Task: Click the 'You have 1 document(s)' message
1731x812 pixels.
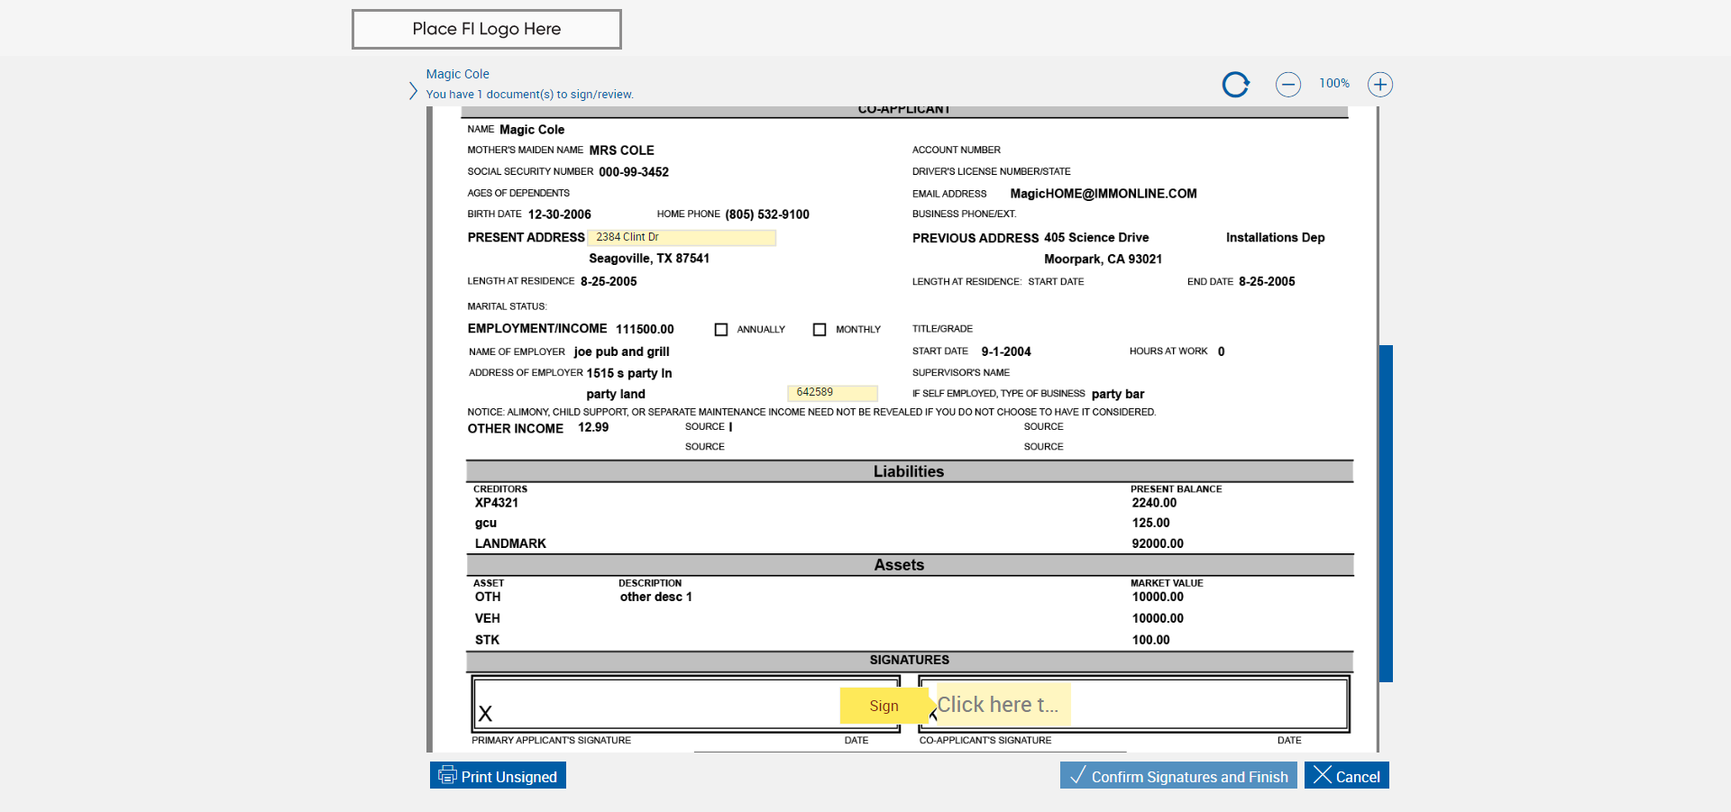Action: (x=529, y=95)
